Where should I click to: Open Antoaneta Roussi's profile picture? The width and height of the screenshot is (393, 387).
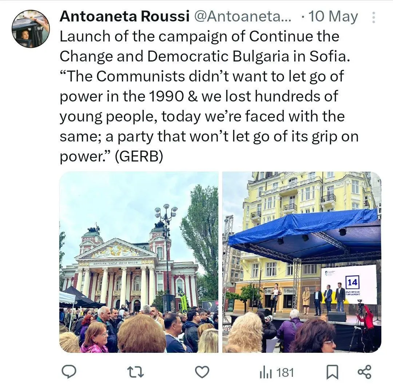click(x=31, y=29)
